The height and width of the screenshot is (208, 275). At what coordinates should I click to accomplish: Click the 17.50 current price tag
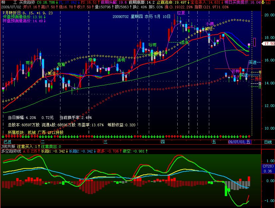tap(268, 44)
